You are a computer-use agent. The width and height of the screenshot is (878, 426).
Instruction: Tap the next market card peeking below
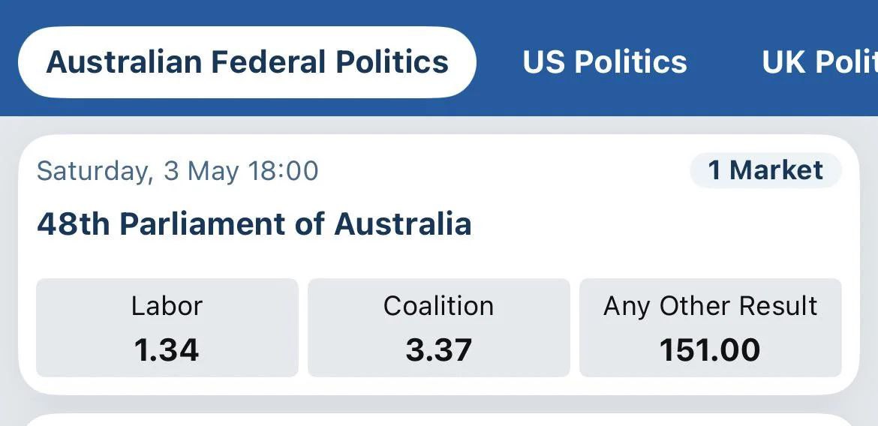439,419
